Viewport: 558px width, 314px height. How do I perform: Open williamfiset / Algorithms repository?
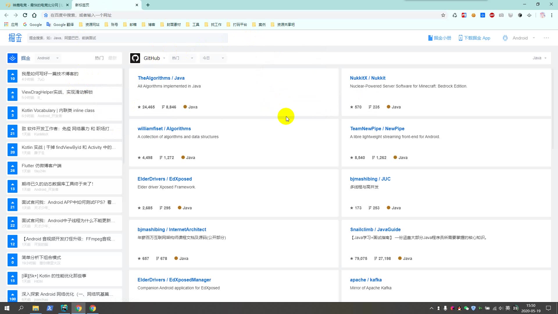[164, 129]
